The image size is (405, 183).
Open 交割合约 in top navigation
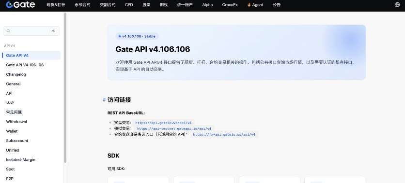tap(108, 5)
